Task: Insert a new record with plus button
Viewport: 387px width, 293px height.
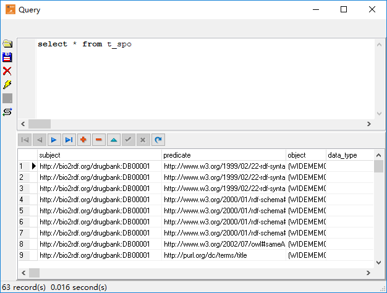Action: point(83,140)
